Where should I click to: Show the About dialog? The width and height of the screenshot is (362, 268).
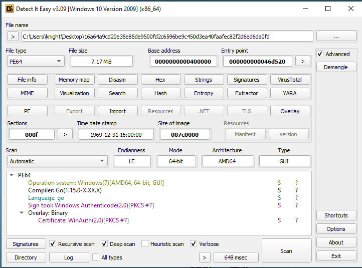[336, 242]
